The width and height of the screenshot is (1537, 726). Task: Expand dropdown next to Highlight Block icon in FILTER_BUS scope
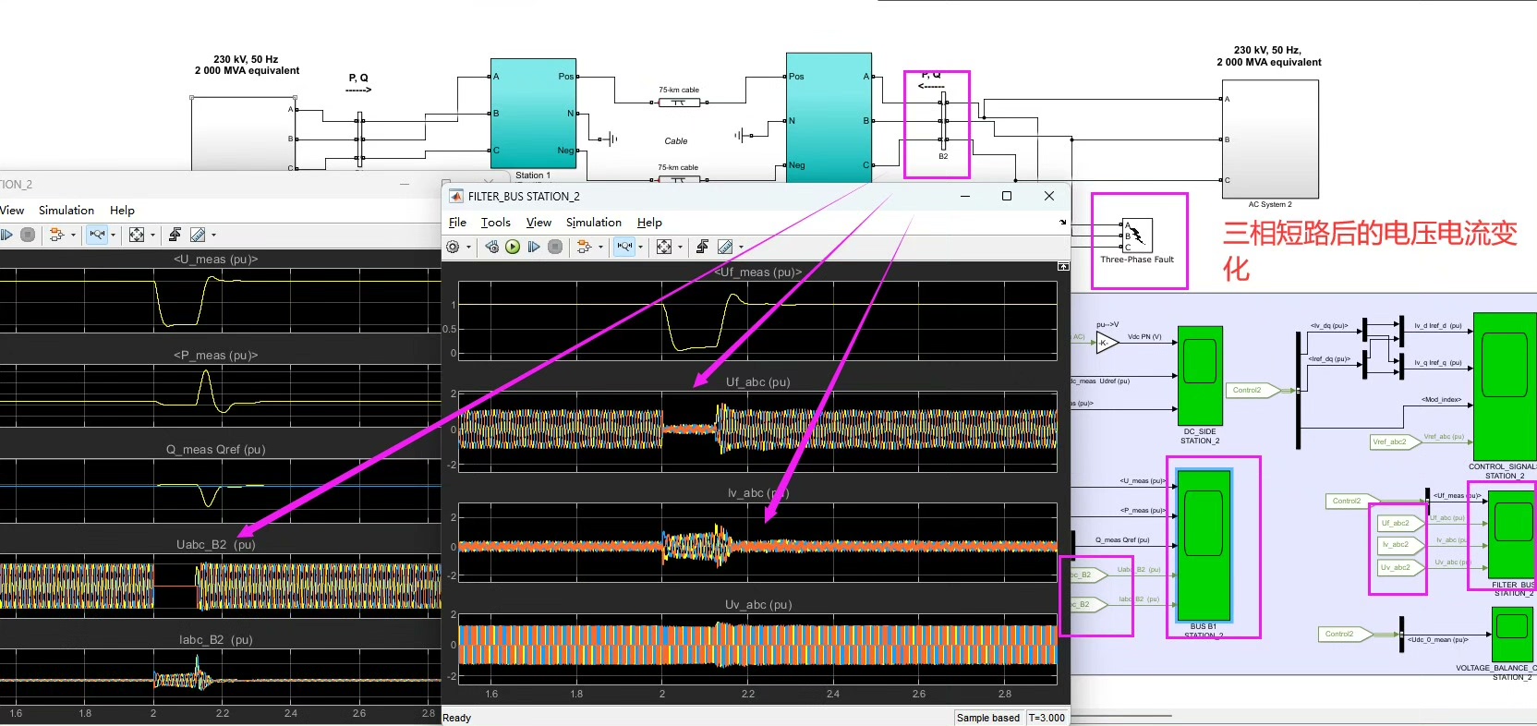(600, 247)
